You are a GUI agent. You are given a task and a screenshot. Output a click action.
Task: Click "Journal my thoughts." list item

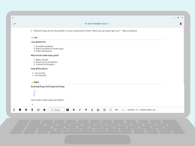point(45,64)
